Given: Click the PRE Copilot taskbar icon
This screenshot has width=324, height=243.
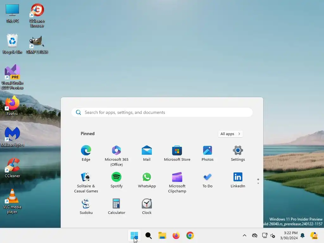Looking at the screenshot, I should 314,235.
